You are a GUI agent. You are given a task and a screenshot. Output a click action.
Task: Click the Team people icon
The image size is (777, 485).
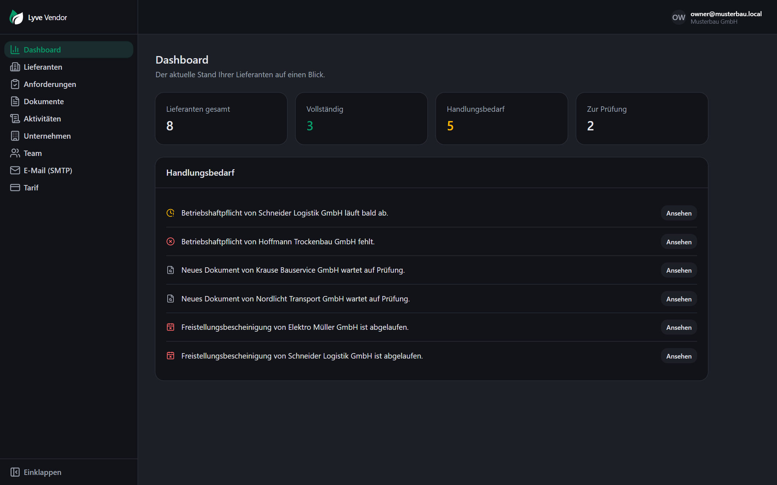[15, 153]
